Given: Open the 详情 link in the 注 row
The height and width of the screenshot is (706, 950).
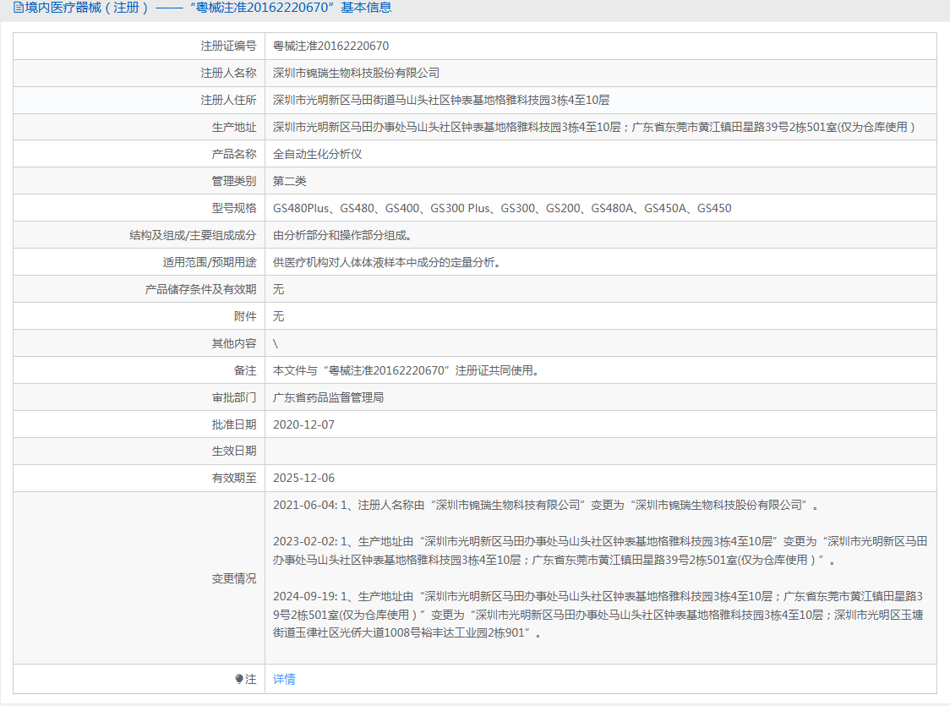Looking at the screenshot, I should [x=284, y=679].
